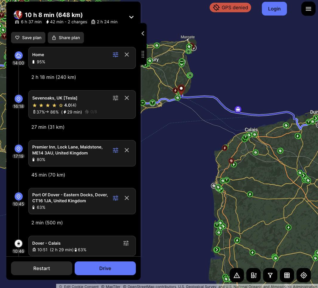Open the map filter funnel icon

270,275
